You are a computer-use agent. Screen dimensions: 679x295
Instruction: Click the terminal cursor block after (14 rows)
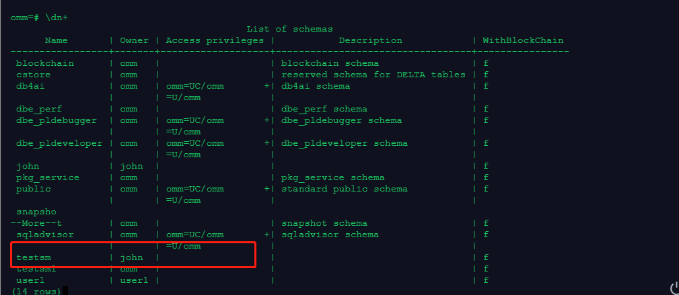pos(65,291)
